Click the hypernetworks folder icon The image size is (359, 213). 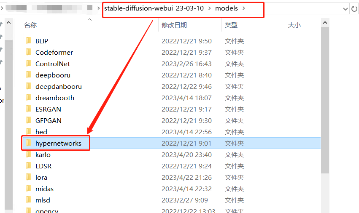[29, 143]
